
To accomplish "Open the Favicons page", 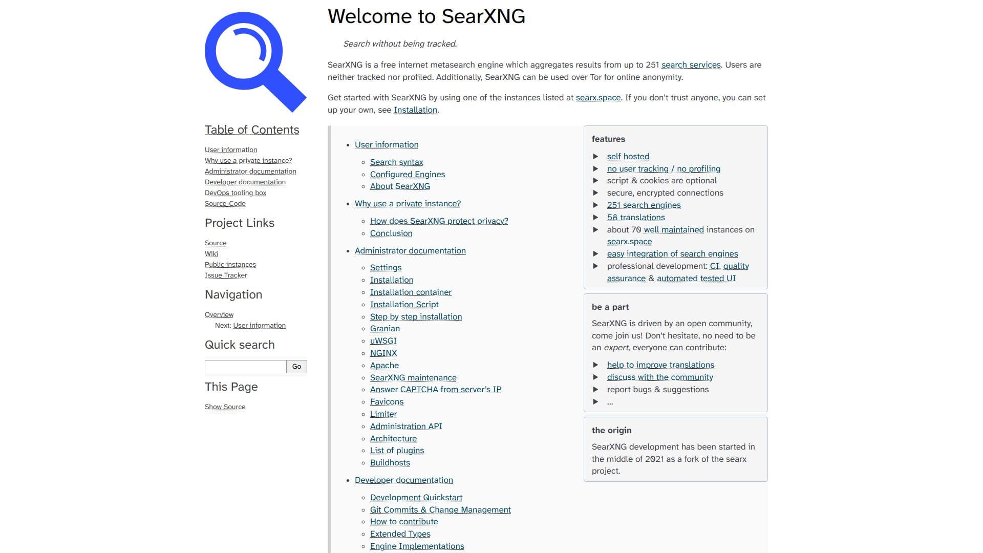I will click(x=387, y=402).
